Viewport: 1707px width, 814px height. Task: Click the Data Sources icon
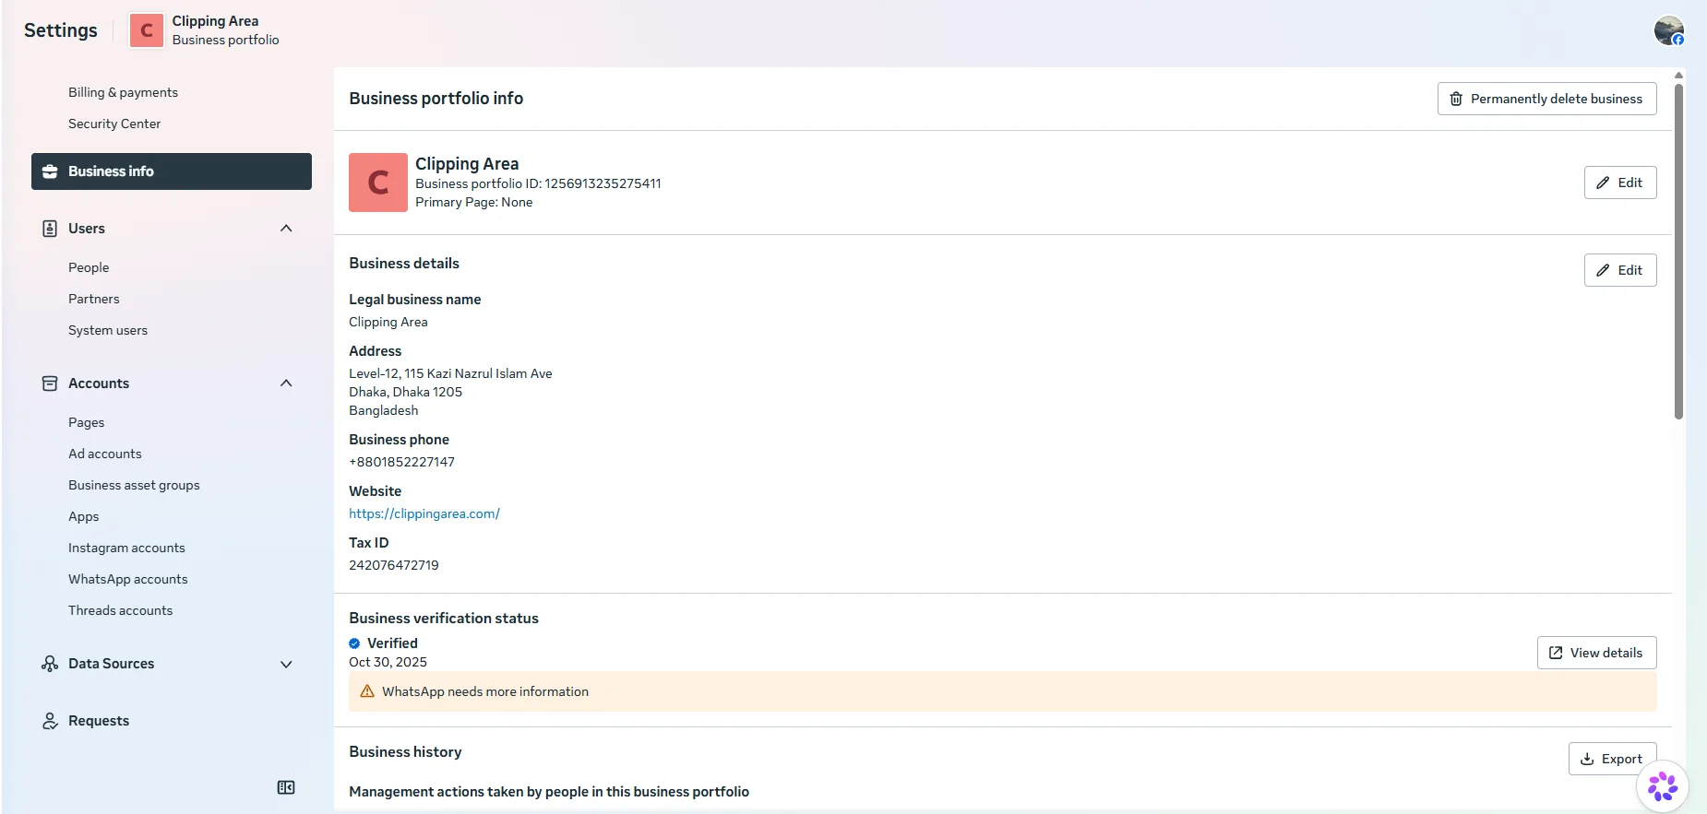(50, 664)
